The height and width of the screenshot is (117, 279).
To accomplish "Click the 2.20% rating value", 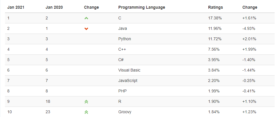I will (214, 81).
